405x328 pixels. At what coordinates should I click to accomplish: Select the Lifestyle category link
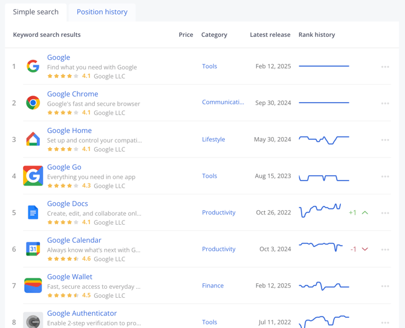point(213,140)
